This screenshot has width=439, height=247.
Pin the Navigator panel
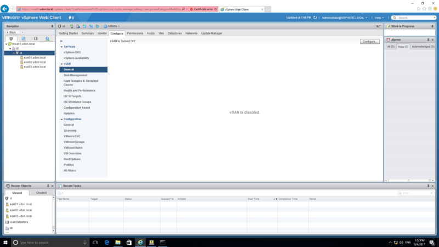pyautogui.click(x=52, y=26)
